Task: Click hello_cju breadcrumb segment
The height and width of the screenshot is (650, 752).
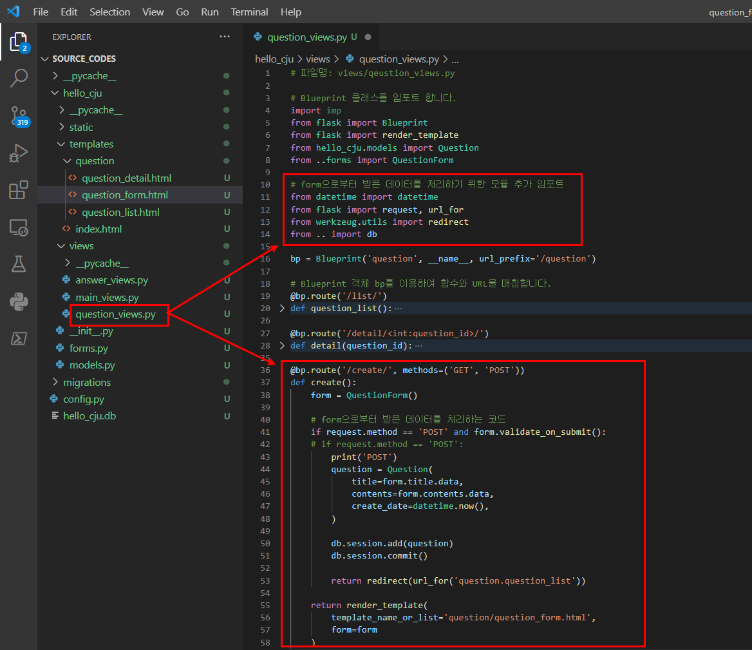Action: pos(274,59)
